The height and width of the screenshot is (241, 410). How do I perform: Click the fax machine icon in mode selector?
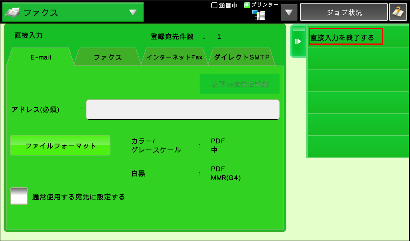13,12
